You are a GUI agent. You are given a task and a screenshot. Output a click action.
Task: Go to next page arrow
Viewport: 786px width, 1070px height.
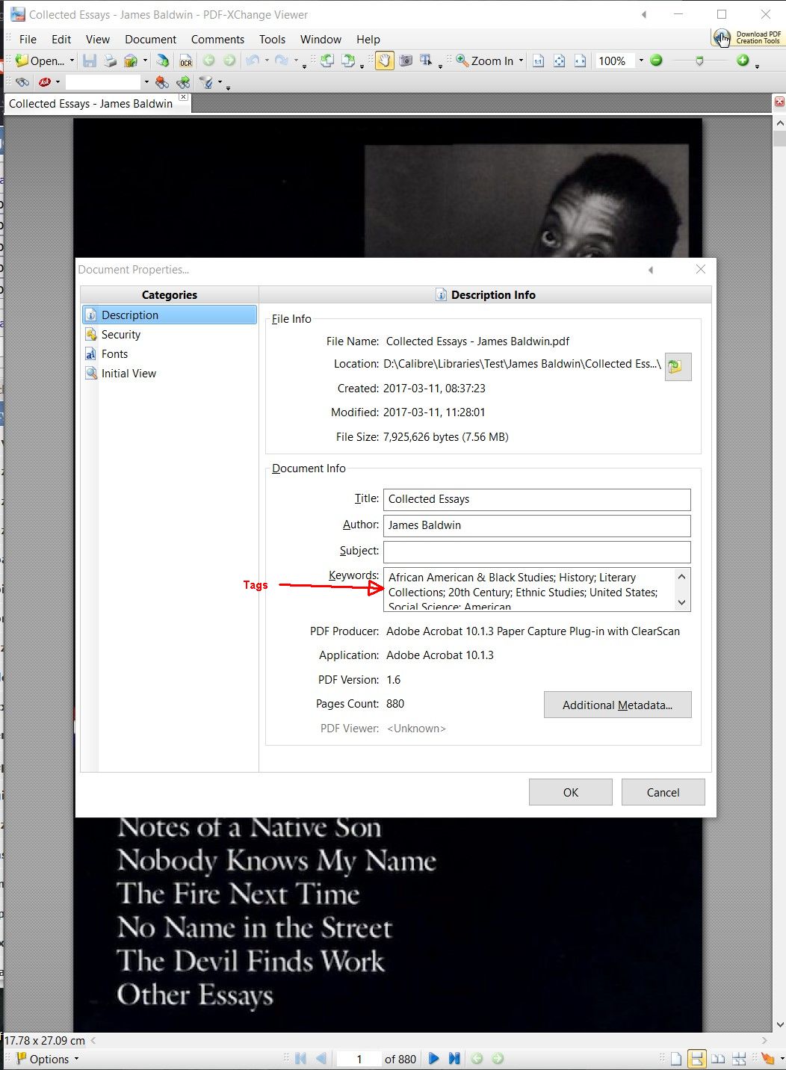[433, 1059]
